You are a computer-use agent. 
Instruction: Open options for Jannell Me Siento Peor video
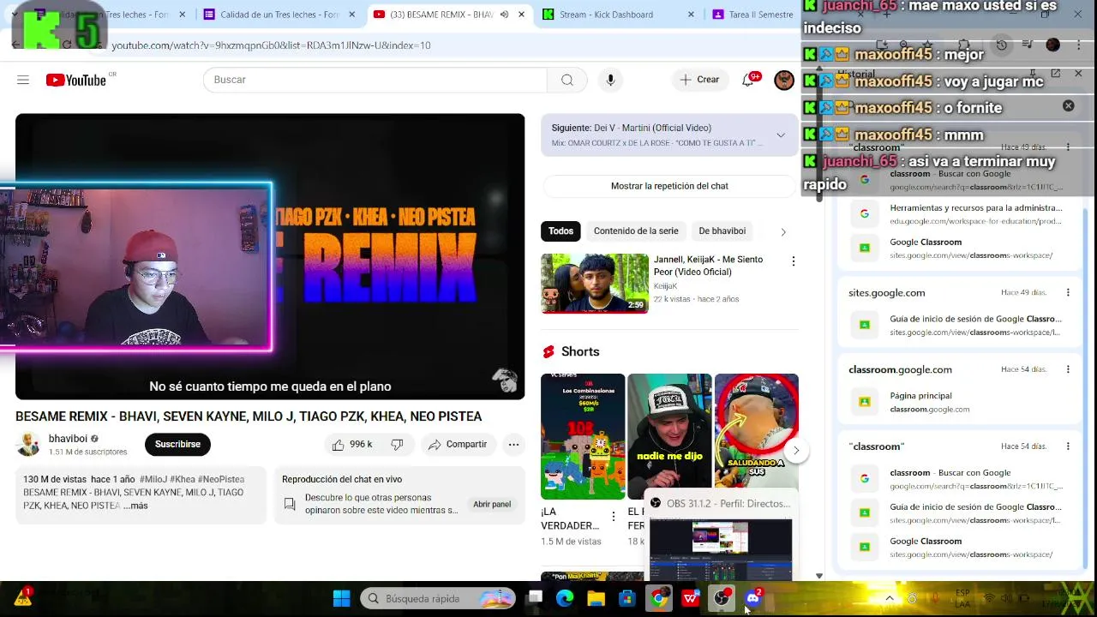point(793,261)
